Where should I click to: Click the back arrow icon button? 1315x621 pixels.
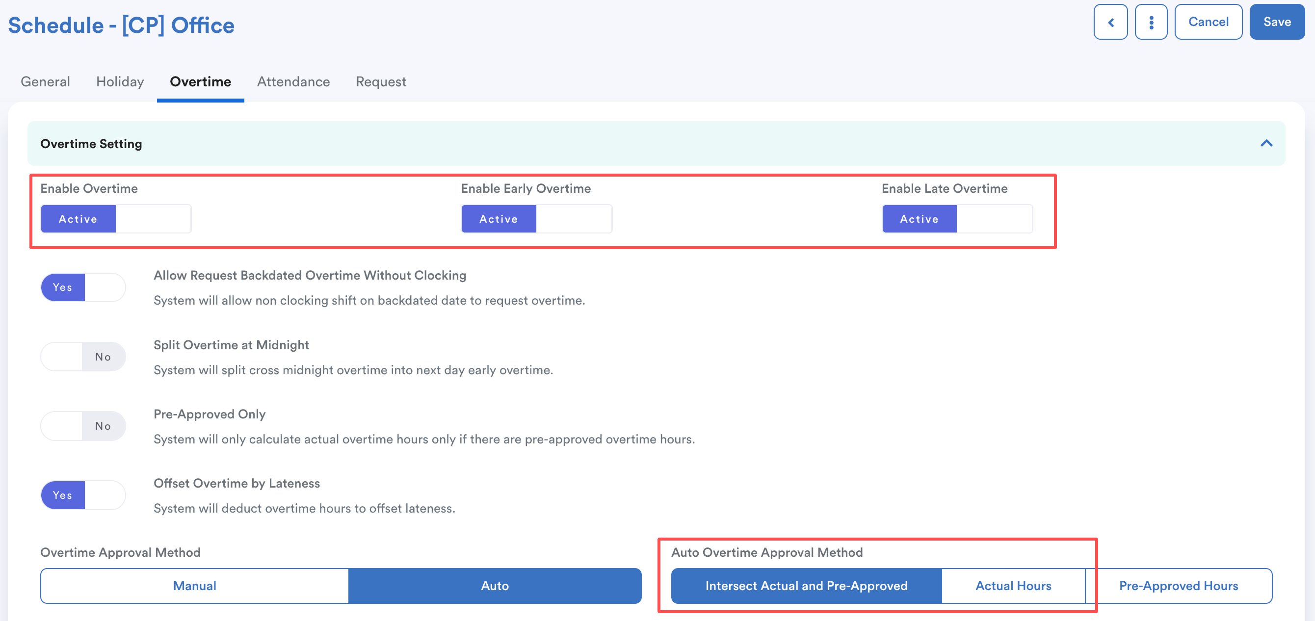coord(1110,22)
